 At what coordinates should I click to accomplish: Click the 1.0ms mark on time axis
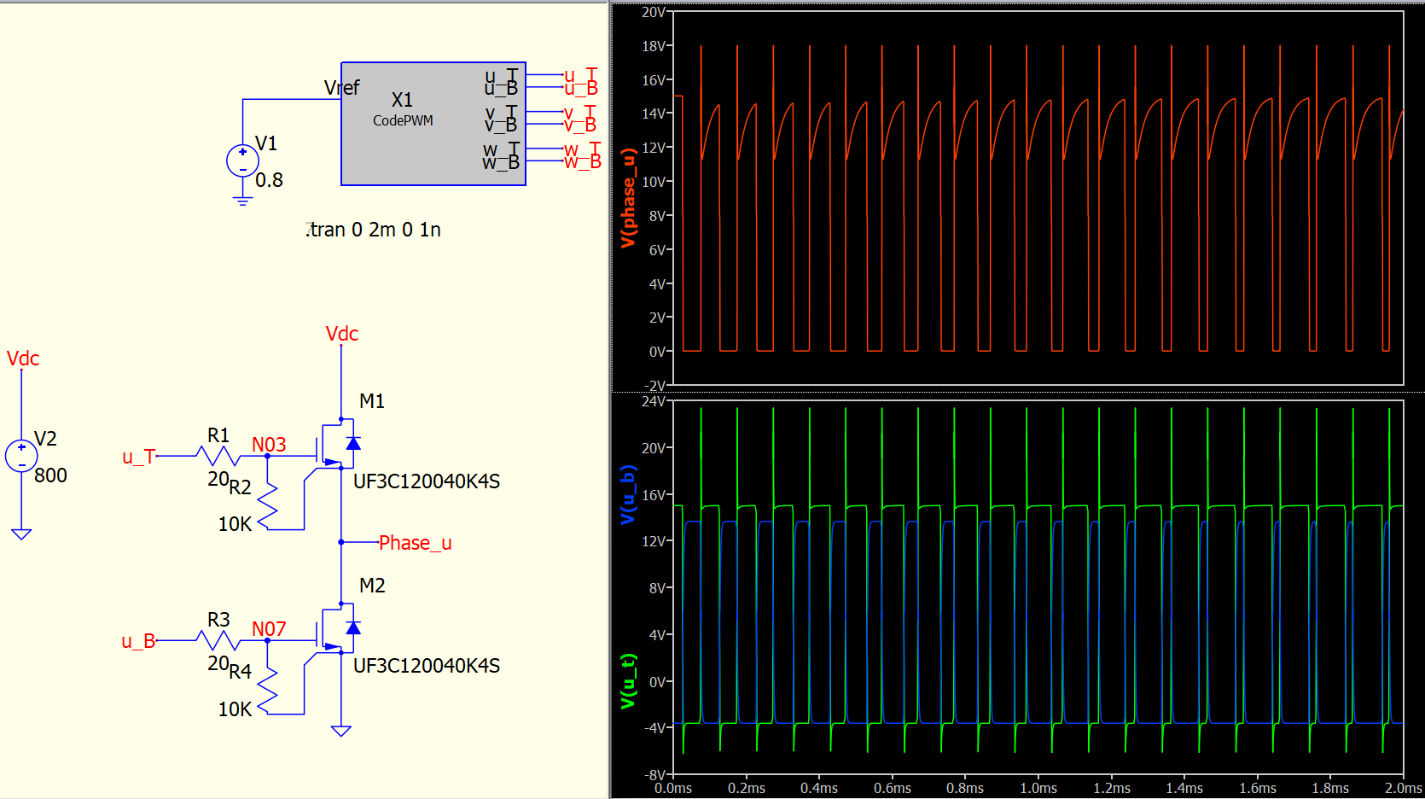pos(1038,788)
